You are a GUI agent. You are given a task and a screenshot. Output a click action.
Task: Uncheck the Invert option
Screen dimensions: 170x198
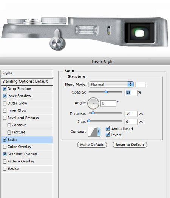pyautogui.click(x=108, y=135)
